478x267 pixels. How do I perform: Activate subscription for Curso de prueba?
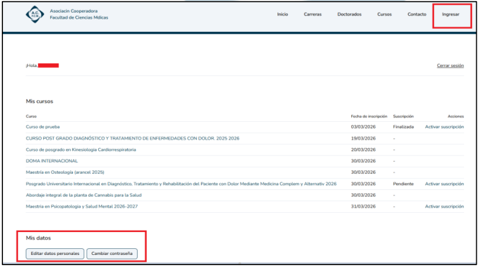coord(444,127)
